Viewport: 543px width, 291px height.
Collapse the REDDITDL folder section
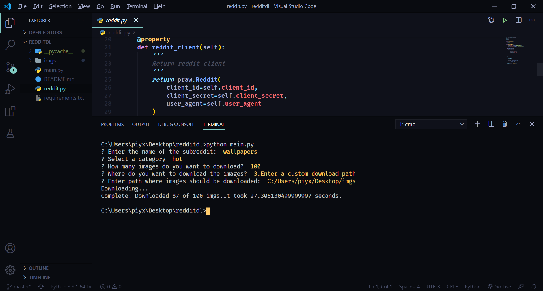point(57,42)
